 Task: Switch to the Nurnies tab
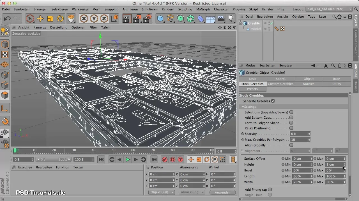point(309,84)
